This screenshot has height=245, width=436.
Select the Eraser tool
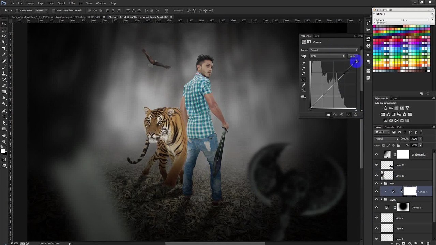coord(4,86)
